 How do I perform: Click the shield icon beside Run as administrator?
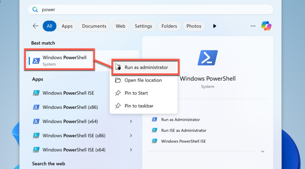[118, 67]
